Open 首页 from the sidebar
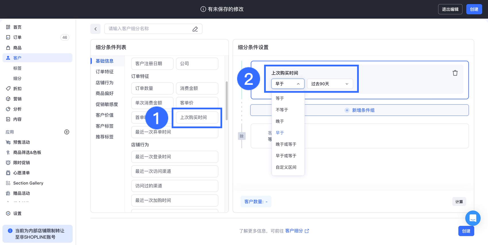This screenshot has width=488, height=245. (17, 27)
